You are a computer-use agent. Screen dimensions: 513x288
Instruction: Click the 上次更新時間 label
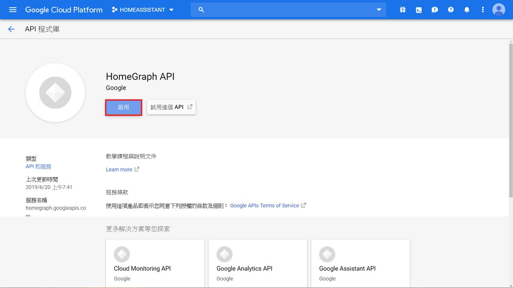(42, 180)
